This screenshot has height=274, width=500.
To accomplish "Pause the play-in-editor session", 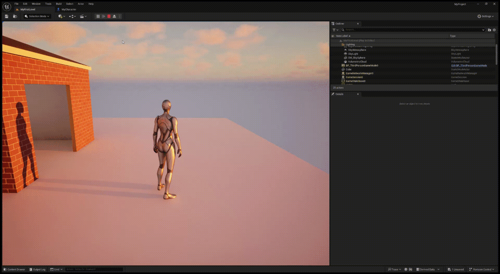I will pos(98,16).
